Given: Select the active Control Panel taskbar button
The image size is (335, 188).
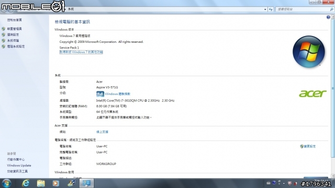Looking at the screenshot, I should 86,183.
